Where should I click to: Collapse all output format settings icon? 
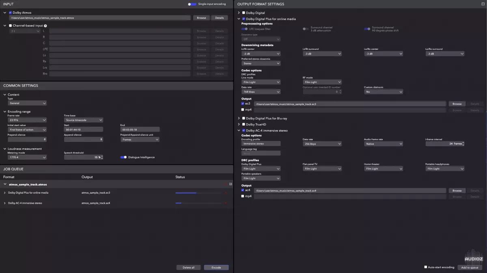(483, 4)
